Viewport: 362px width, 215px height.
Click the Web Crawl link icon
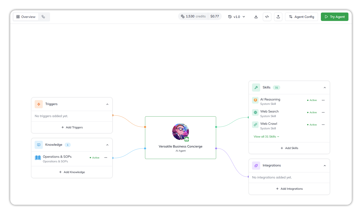point(255,125)
